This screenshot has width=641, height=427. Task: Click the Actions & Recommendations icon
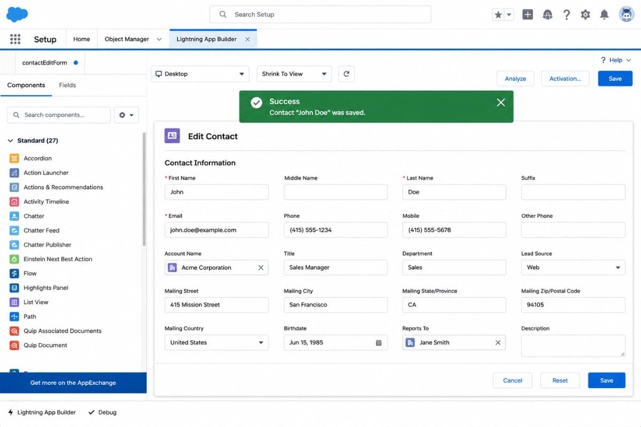14,187
